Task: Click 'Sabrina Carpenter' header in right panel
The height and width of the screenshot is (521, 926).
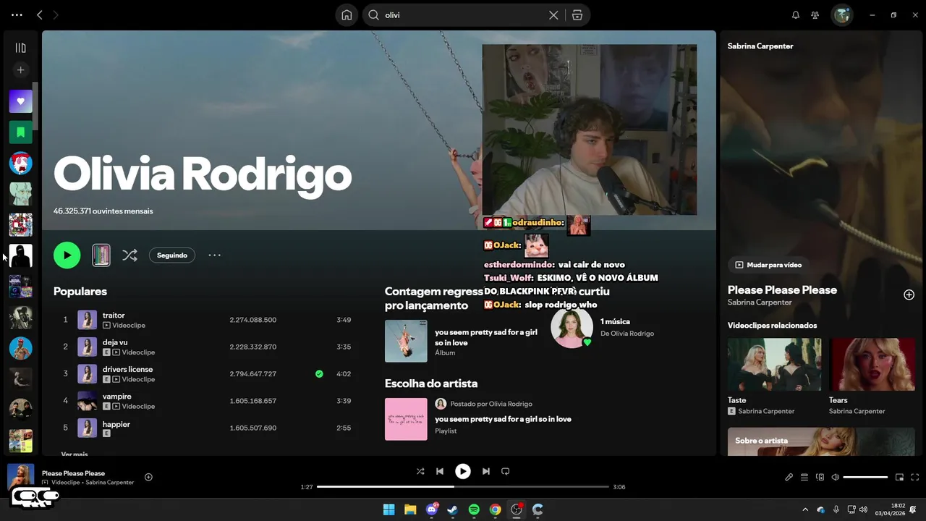Action: click(760, 46)
